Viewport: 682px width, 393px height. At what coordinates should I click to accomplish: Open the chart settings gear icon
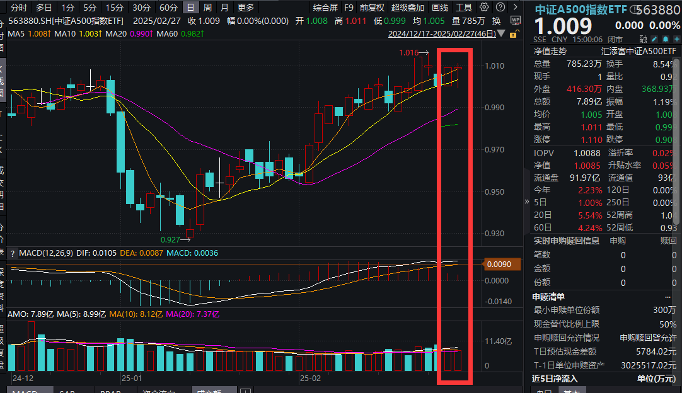point(483,8)
